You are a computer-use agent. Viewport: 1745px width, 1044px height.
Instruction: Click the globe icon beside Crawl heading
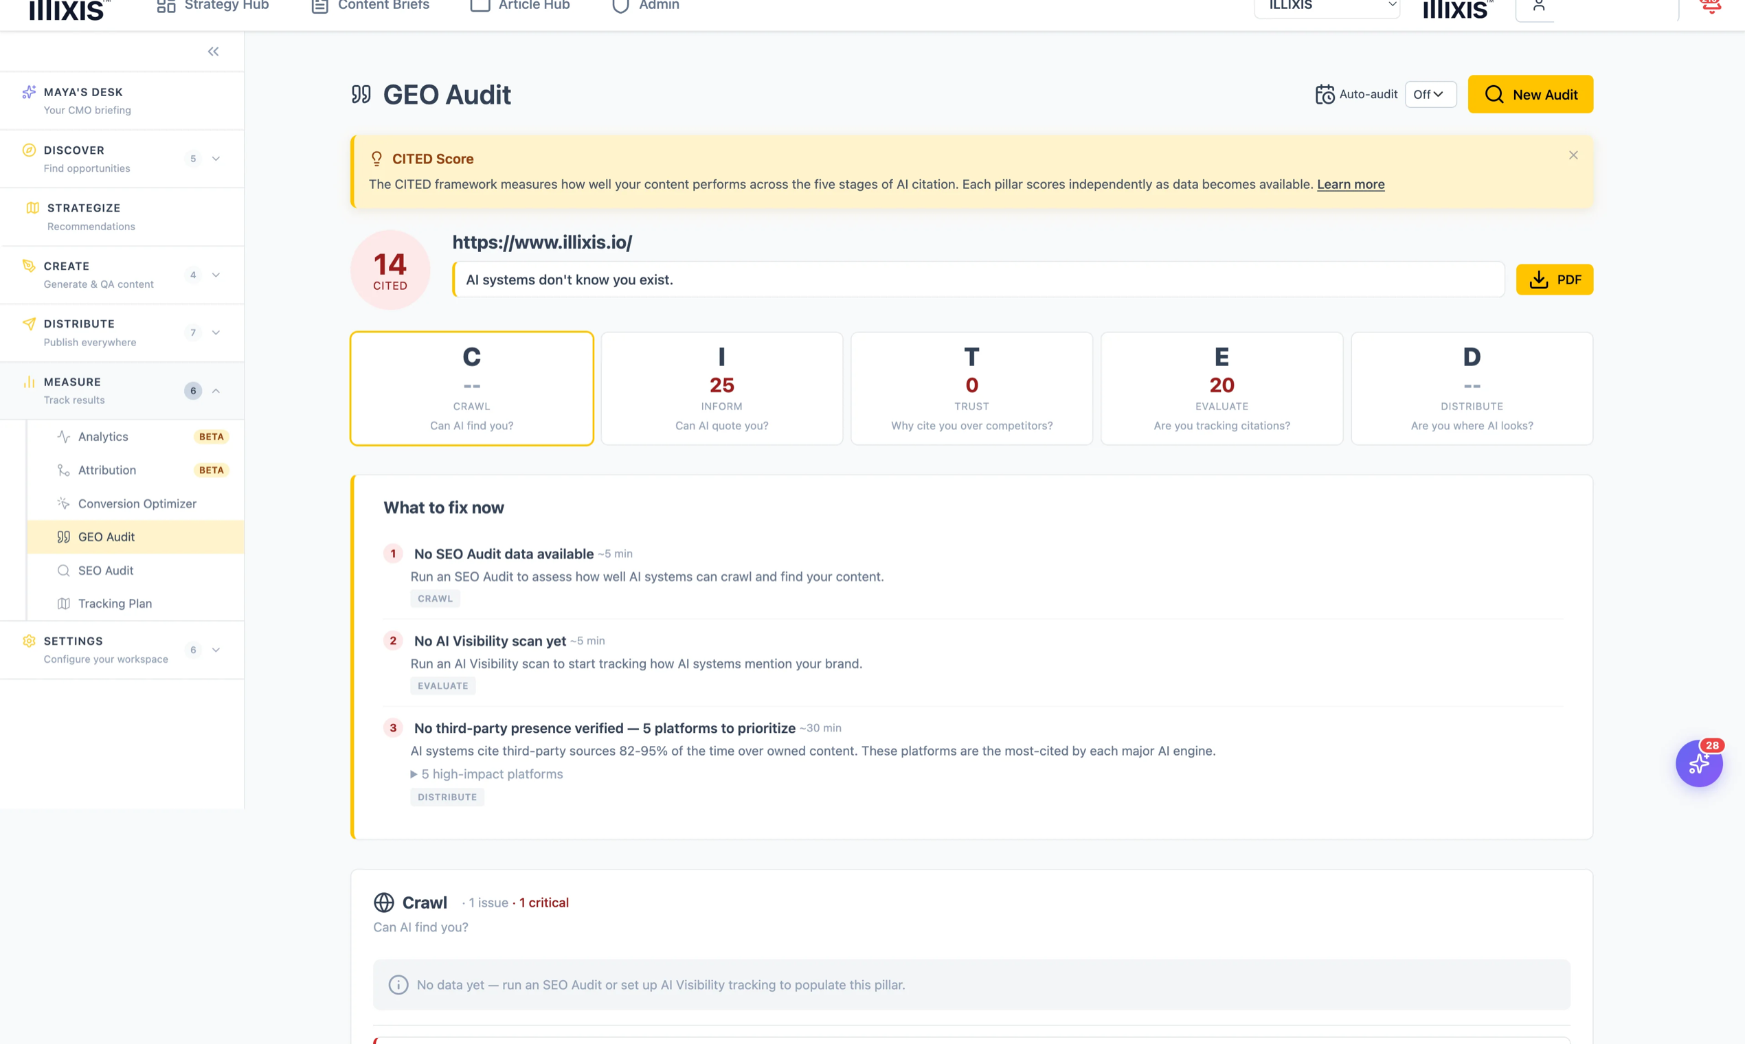tap(383, 903)
